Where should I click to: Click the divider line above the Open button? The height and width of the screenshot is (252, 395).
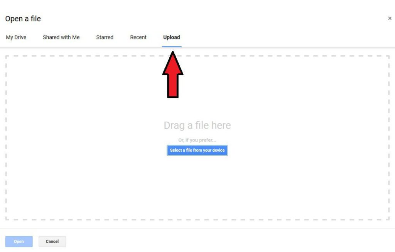click(x=197, y=228)
